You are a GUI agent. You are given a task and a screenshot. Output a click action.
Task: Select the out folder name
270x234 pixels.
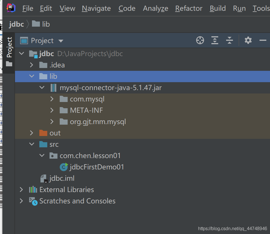coord(55,133)
